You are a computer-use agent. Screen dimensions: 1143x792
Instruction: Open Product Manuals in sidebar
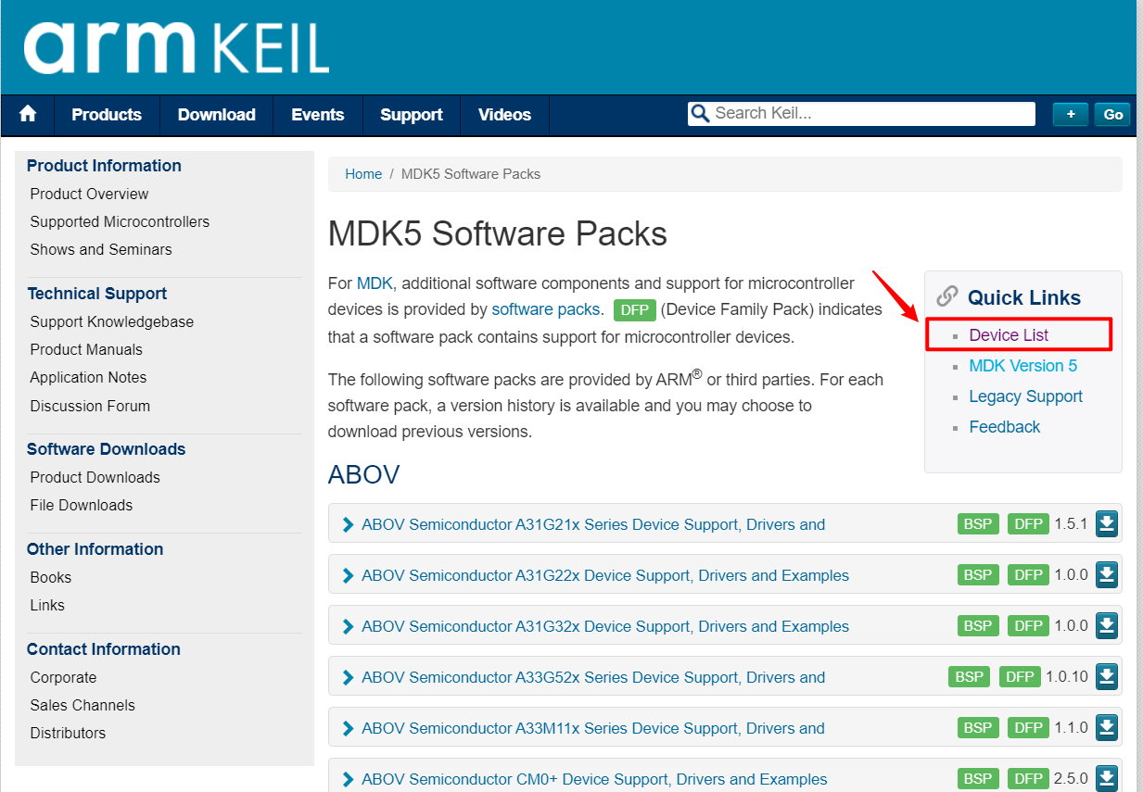click(86, 349)
